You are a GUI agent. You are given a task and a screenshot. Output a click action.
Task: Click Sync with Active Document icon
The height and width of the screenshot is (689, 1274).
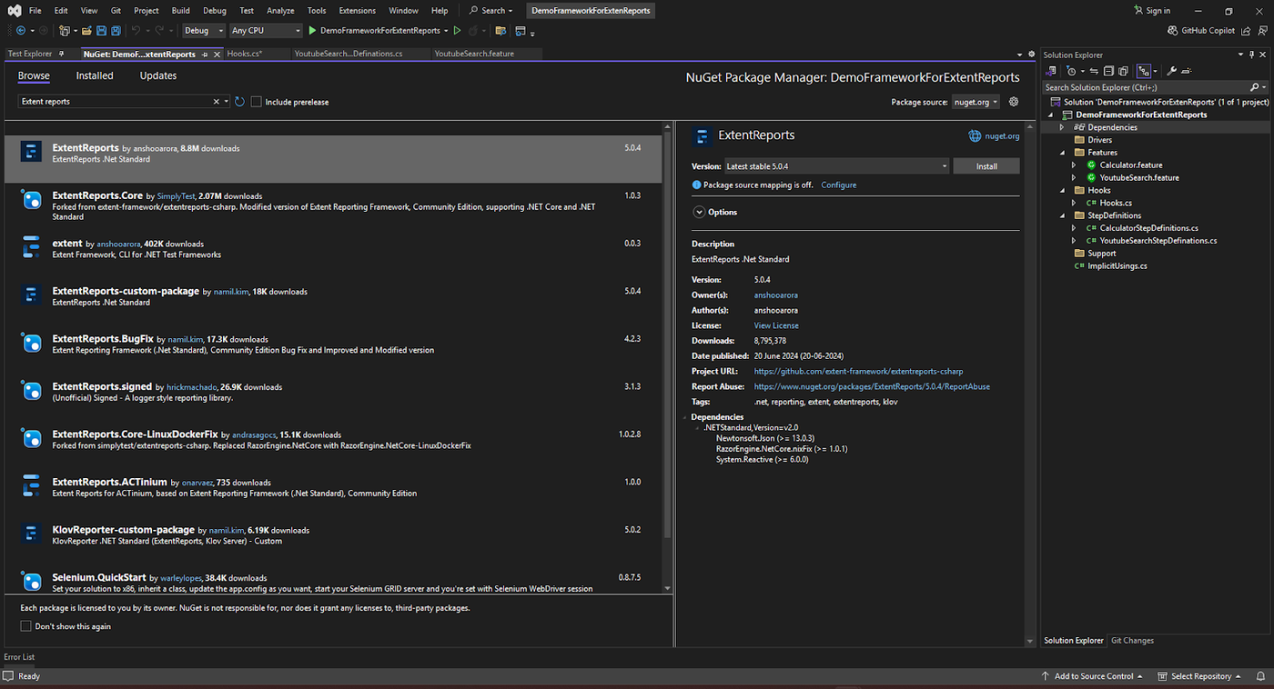(1094, 71)
